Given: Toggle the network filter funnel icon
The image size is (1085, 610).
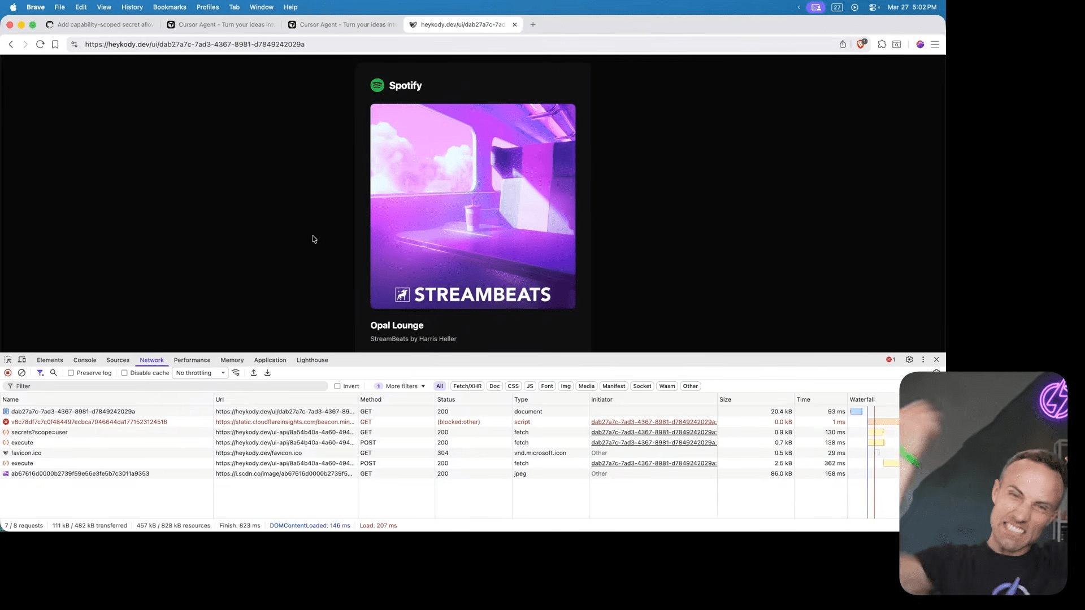Looking at the screenshot, I should (40, 373).
